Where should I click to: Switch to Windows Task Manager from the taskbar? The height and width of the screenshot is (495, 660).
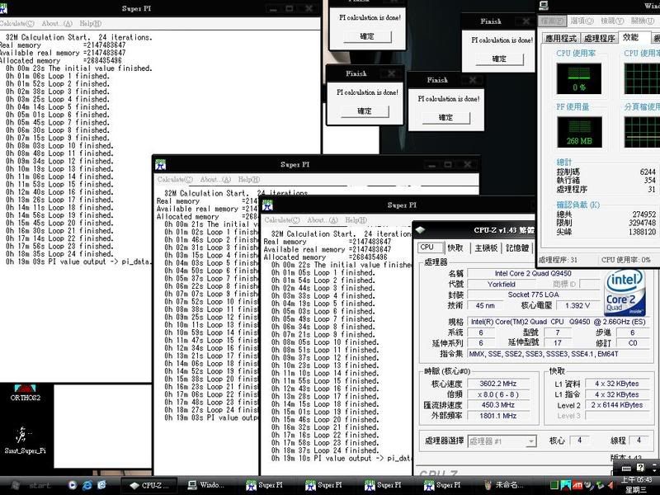[x=207, y=485]
